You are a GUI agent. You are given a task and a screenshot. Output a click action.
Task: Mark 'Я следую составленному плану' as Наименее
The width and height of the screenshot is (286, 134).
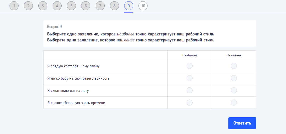pyautogui.click(x=234, y=66)
